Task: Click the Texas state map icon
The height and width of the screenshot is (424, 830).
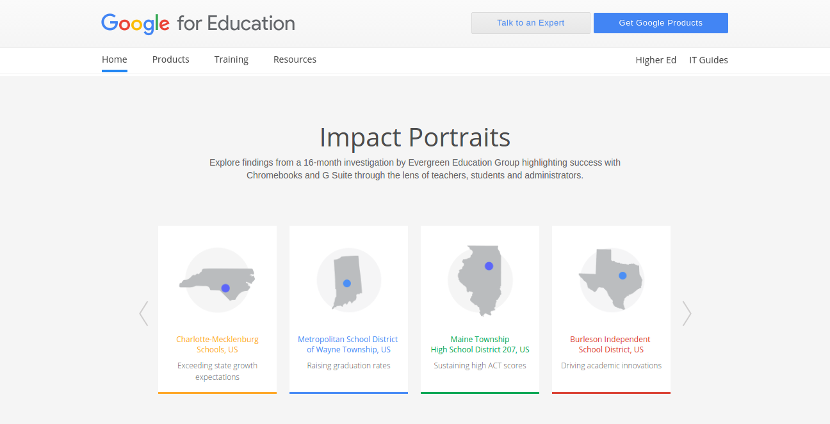Action: (x=611, y=279)
